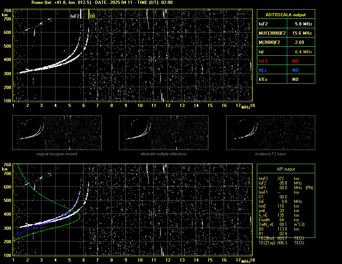This screenshot has height=264, width=342.
Task: Select the AUTOSCALA output table heading
Action: 285,15
